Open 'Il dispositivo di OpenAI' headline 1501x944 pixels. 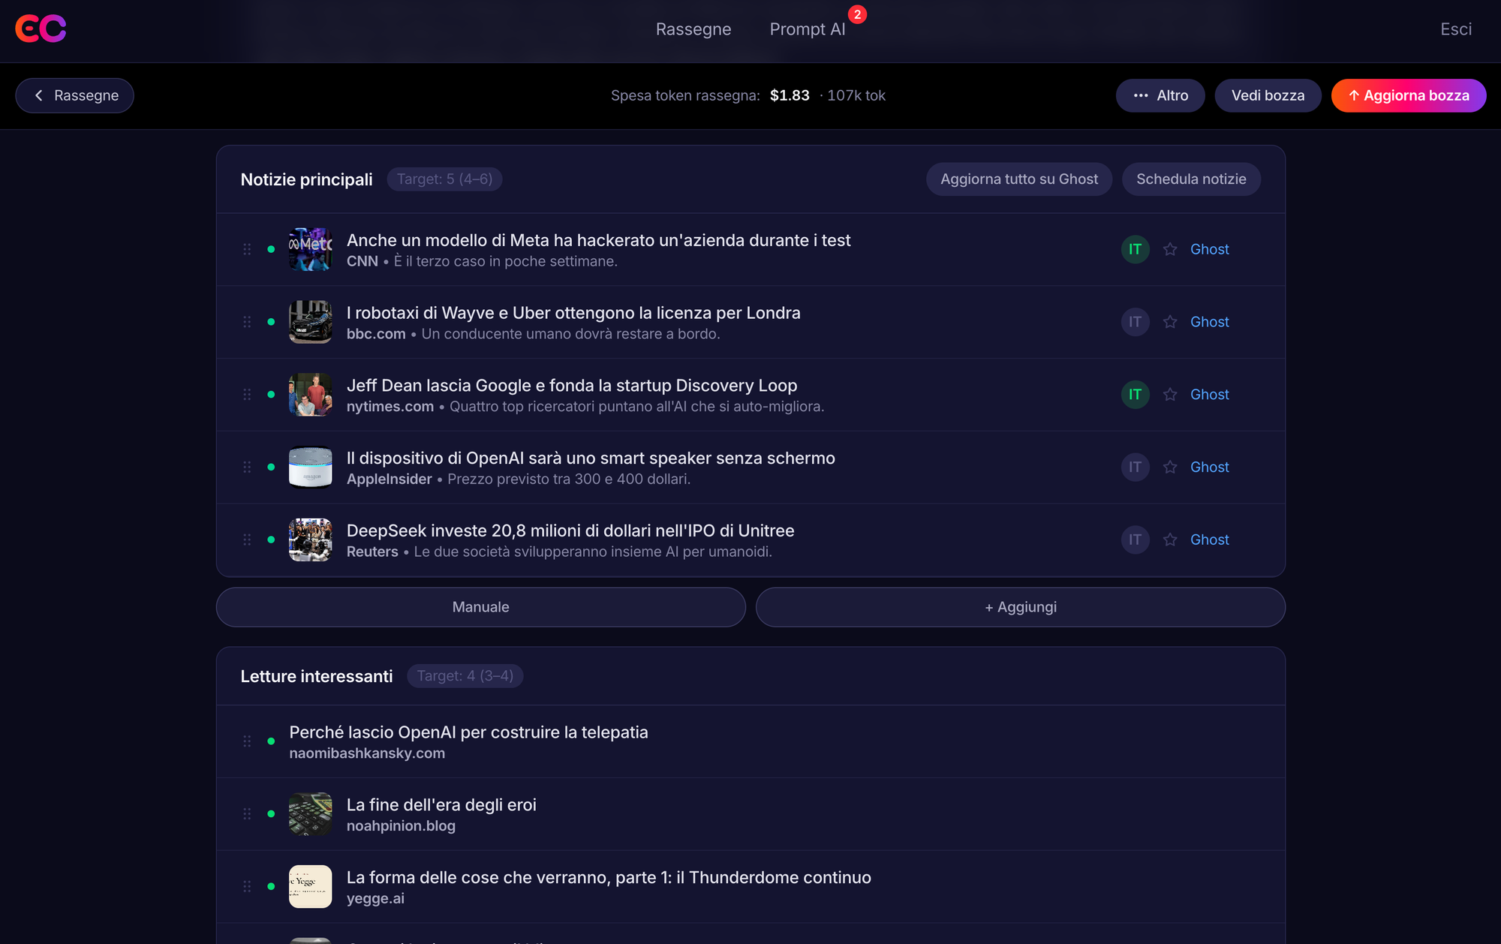[x=591, y=458]
